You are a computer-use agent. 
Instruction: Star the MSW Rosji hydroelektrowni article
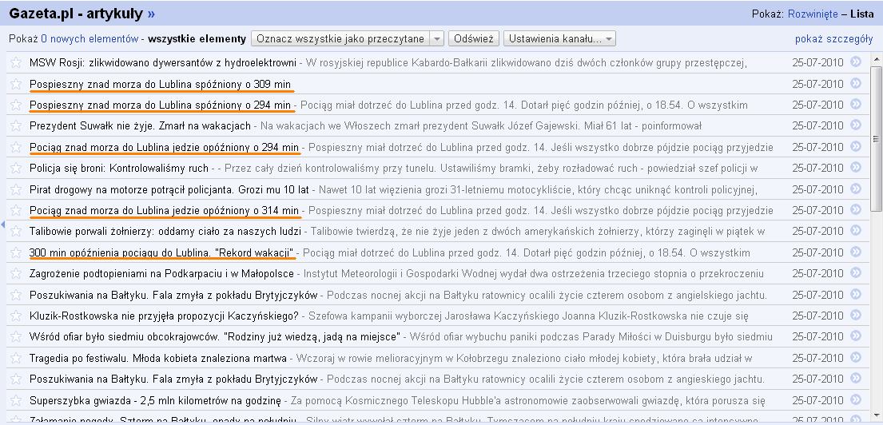tap(15, 62)
